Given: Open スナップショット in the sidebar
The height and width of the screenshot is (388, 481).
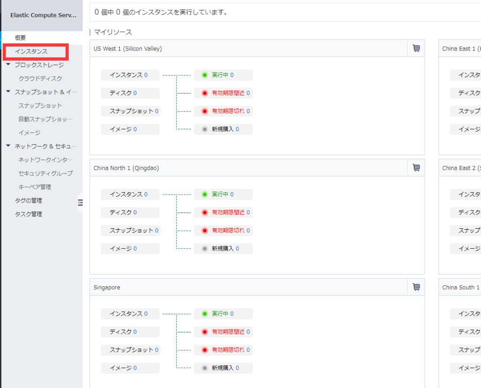Looking at the screenshot, I should [x=40, y=106].
